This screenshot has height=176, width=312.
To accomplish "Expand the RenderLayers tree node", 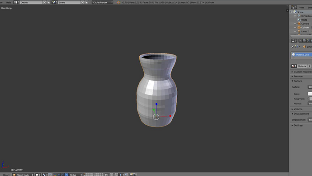I will [295, 16].
